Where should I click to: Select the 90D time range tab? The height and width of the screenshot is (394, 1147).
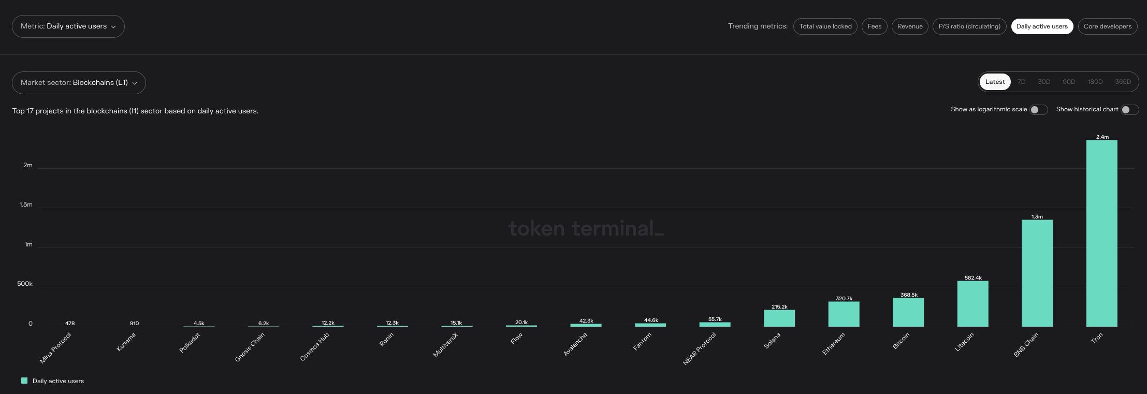coord(1069,82)
